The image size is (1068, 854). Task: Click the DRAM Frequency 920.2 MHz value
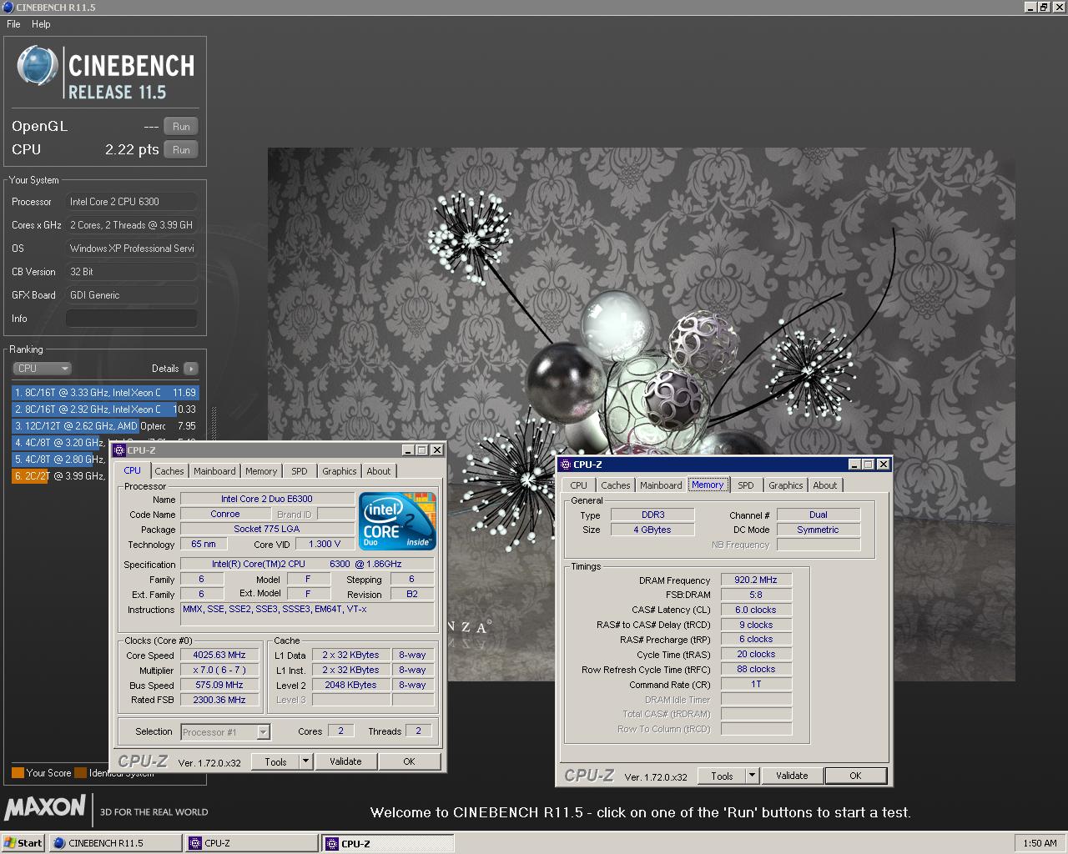click(756, 580)
